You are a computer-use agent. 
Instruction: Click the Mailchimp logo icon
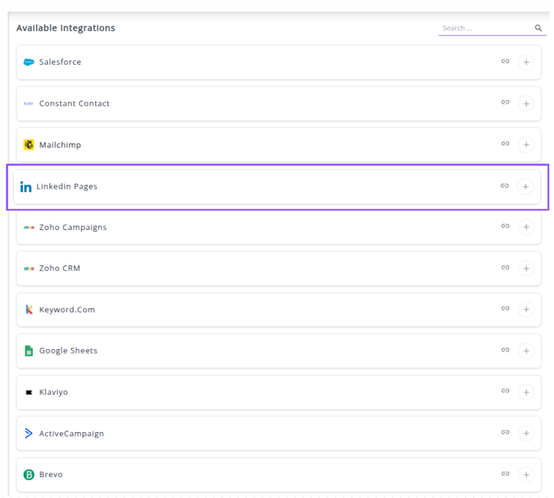tap(29, 145)
